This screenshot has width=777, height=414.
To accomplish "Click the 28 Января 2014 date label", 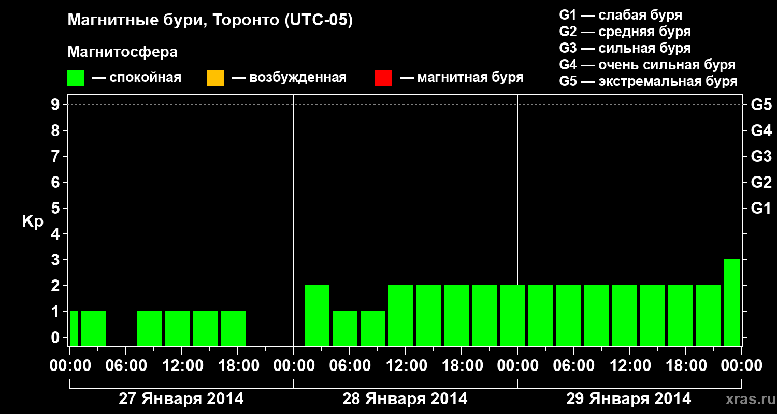I will click(x=405, y=399).
